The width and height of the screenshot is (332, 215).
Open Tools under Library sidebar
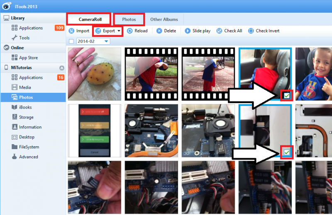(24, 38)
